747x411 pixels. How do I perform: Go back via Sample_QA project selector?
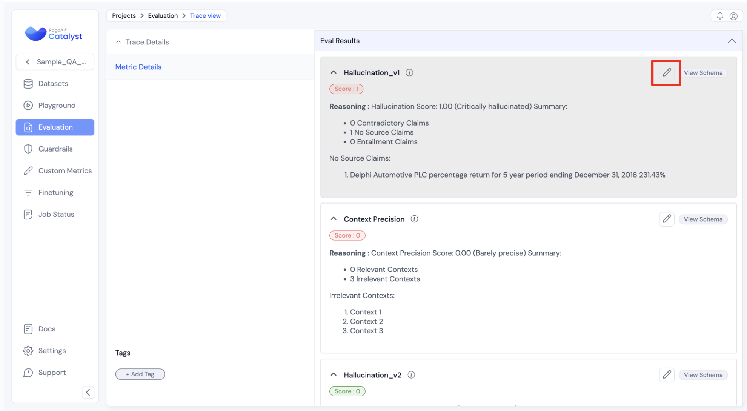(55, 62)
